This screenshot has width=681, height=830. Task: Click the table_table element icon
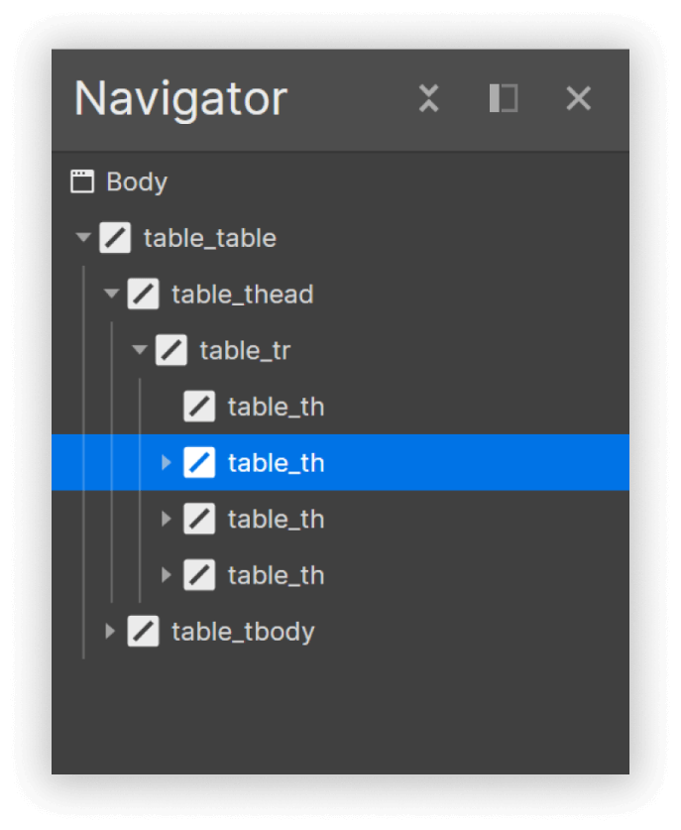point(116,238)
